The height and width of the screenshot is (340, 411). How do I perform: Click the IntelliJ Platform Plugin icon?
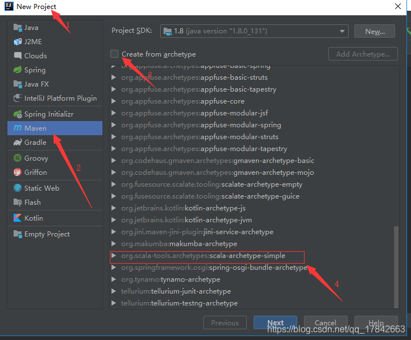(x=18, y=98)
